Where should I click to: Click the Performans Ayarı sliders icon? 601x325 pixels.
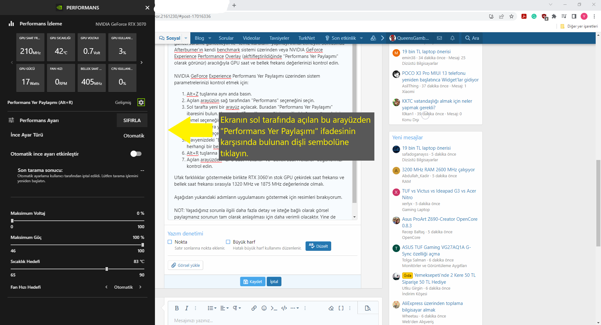click(11, 120)
